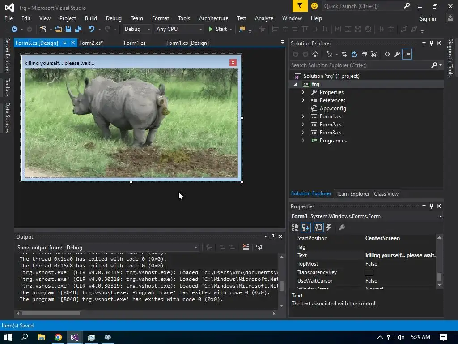Save the current file with Save icon
458x344 pixels.
pos(68,29)
